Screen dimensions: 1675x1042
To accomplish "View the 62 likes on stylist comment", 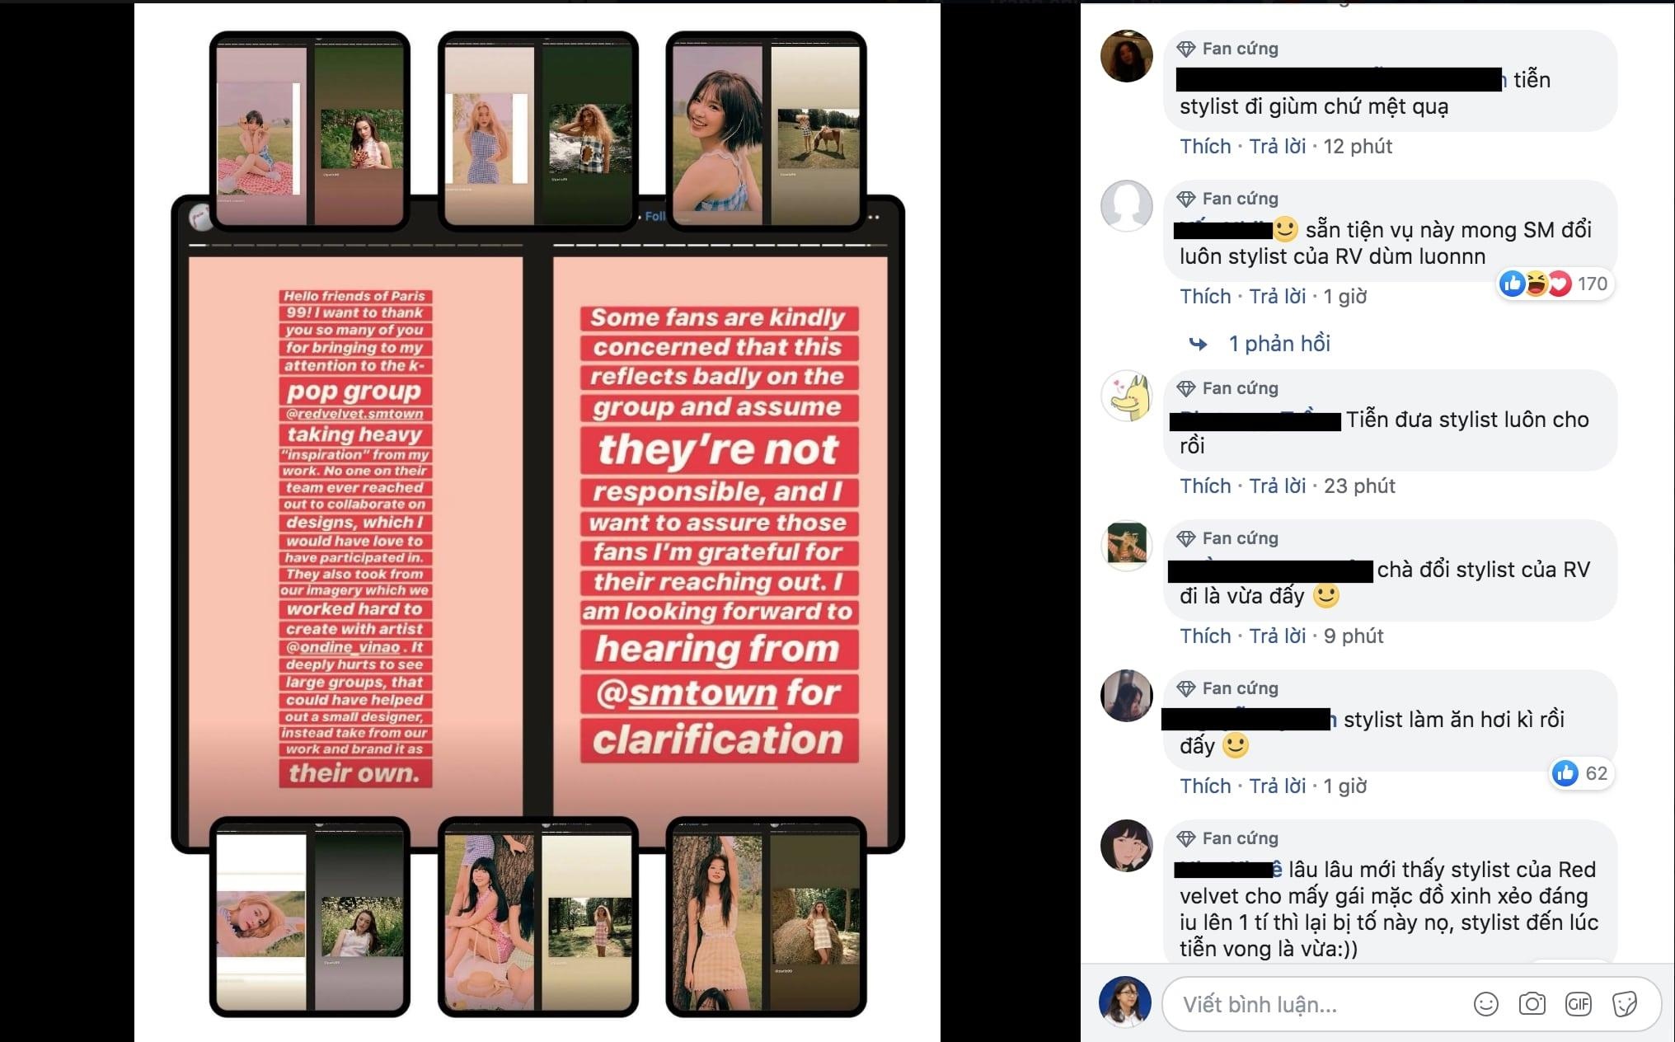I will (x=1581, y=773).
